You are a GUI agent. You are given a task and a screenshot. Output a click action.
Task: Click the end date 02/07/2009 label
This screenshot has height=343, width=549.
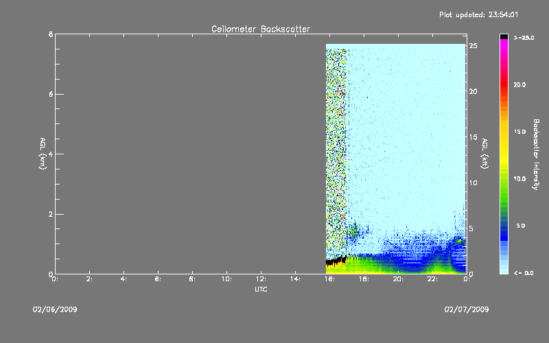click(467, 309)
